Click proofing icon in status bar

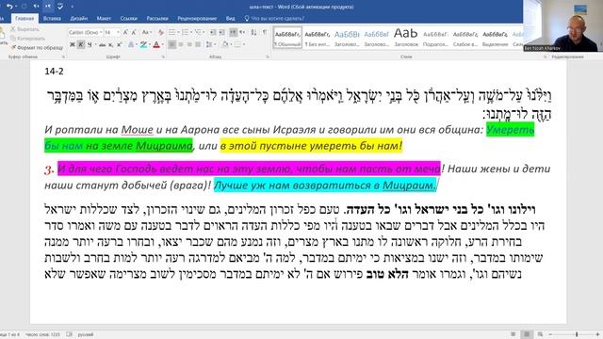pyautogui.click(x=69, y=334)
